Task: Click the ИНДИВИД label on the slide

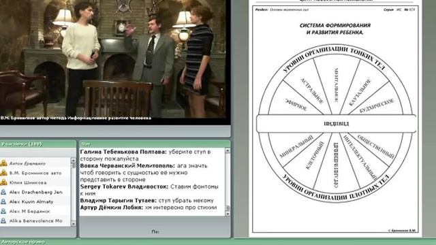Action: pos(336,124)
